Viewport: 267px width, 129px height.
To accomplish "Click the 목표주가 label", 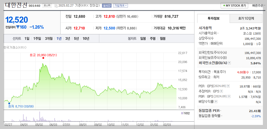I will coord(220,72).
